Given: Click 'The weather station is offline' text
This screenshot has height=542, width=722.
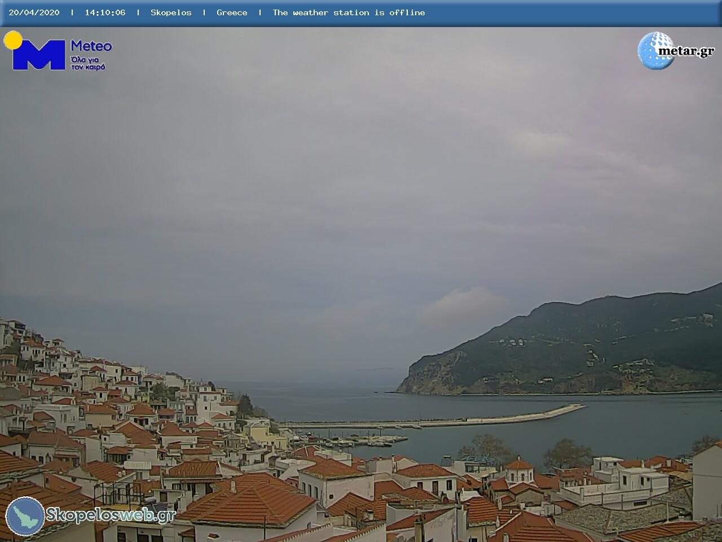Looking at the screenshot, I should (349, 12).
